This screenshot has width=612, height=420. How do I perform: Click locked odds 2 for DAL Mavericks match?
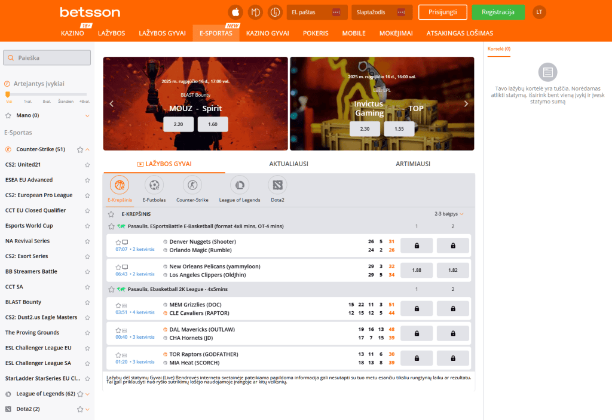(453, 333)
